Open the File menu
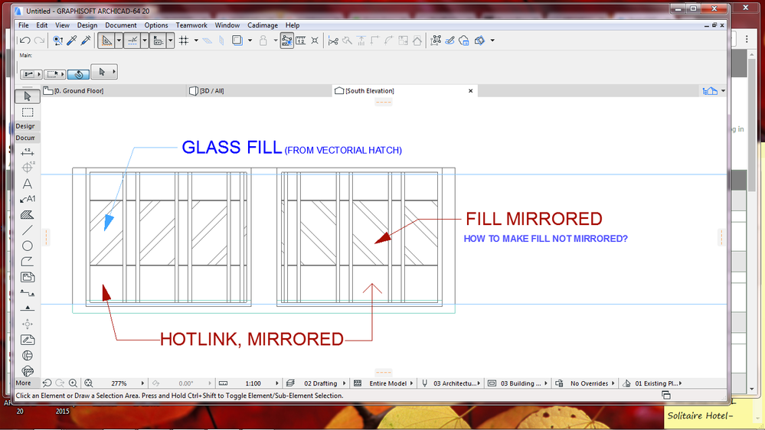This screenshot has width=765, height=430. click(x=24, y=25)
